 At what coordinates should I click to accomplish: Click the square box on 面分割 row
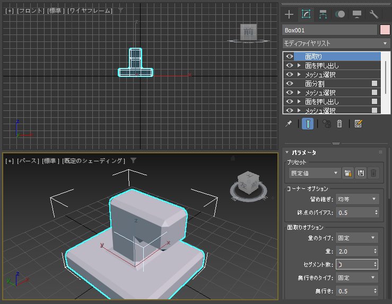click(374, 83)
